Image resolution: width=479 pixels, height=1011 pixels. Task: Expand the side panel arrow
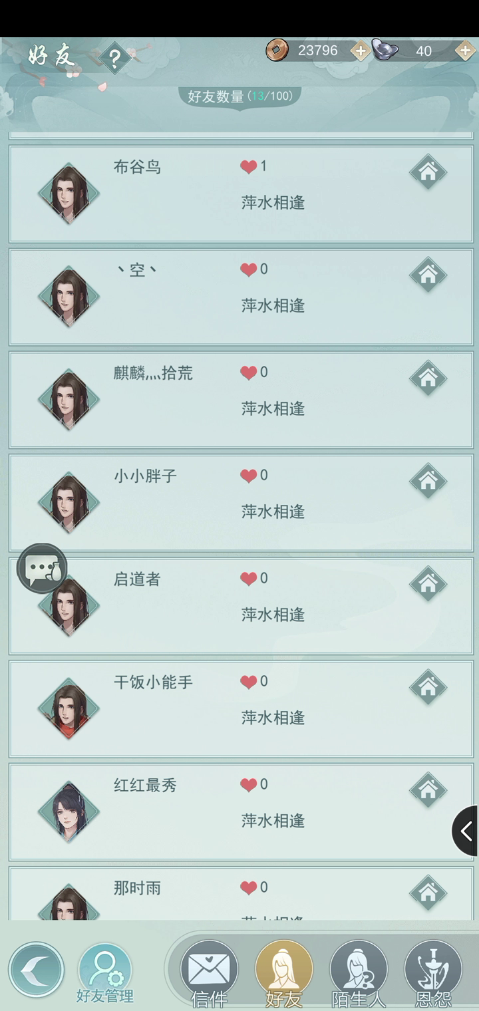[x=466, y=831]
